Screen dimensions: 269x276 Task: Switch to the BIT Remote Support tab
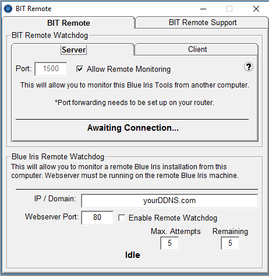[202, 23]
